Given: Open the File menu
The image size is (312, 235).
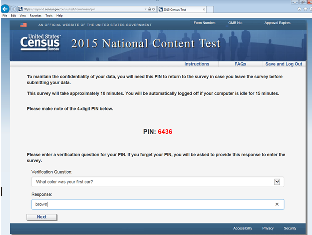Looking at the screenshot, I should point(5,15).
